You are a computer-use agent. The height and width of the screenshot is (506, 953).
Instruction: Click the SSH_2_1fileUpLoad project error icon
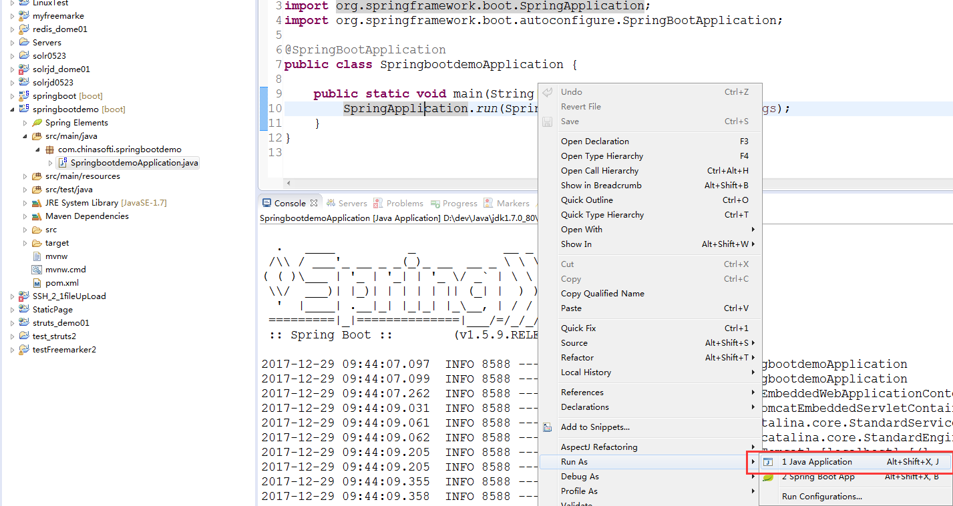point(24,296)
